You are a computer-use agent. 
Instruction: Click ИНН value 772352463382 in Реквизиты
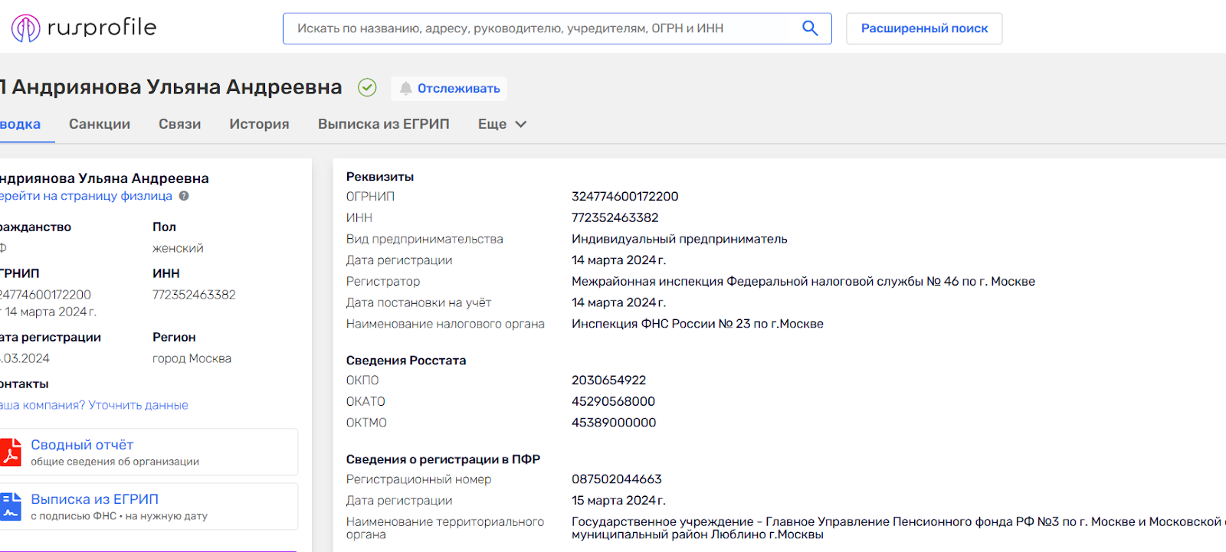coord(615,218)
